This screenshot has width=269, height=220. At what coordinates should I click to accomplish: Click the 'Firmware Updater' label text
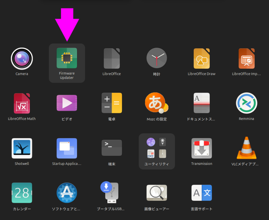coord(67,75)
